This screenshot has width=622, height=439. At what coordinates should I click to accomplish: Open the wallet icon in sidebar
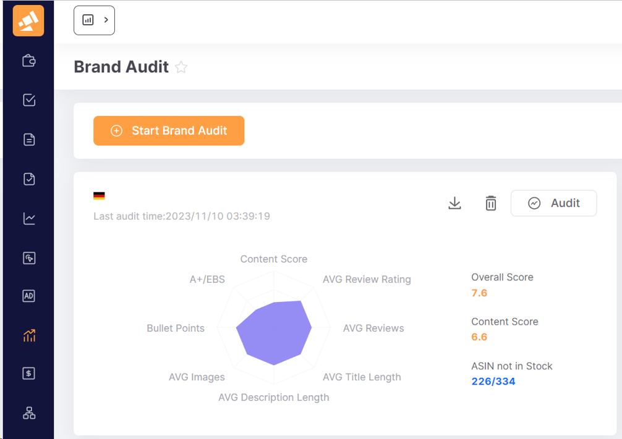(x=29, y=61)
